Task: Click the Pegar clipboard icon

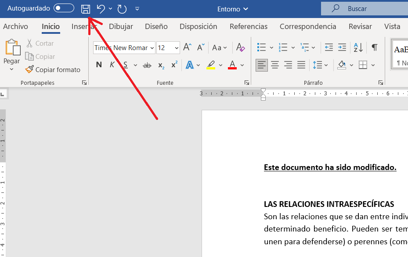Action: pos(12,47)
